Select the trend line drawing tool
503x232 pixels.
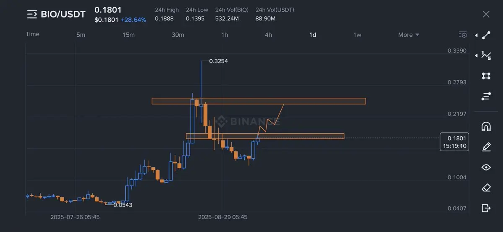pyautogui.click(x=486, y=36)
